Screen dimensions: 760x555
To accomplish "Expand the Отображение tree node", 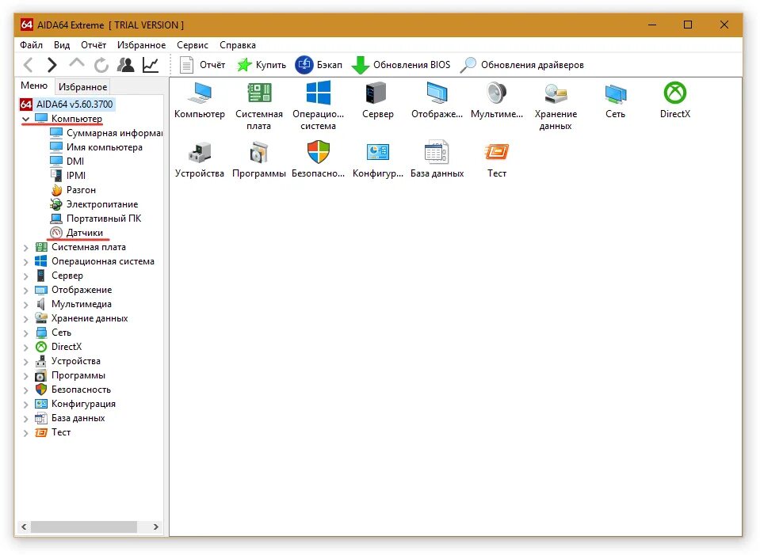I will coord(25,291).
